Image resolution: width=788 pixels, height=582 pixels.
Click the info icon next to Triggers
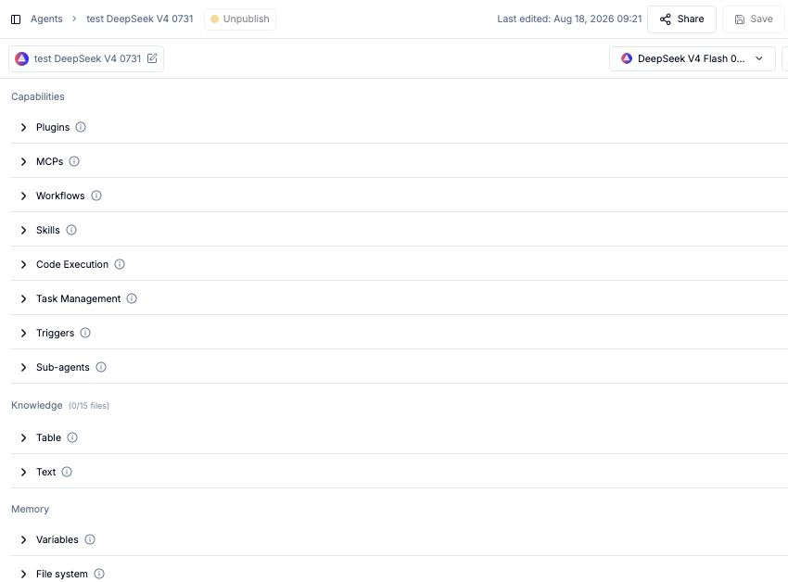tap(85, 333)
